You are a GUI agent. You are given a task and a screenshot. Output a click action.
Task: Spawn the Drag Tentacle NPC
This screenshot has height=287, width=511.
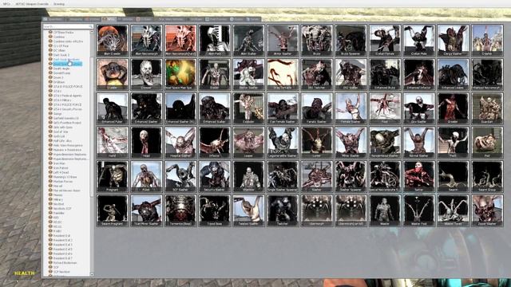283,74
